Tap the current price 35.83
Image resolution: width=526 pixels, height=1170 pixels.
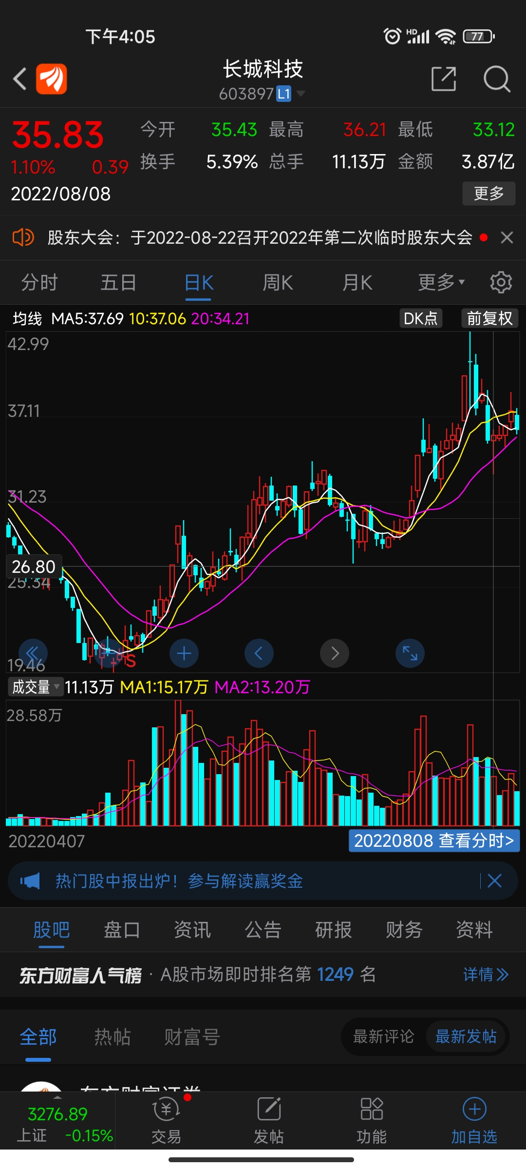click(58, 135)
